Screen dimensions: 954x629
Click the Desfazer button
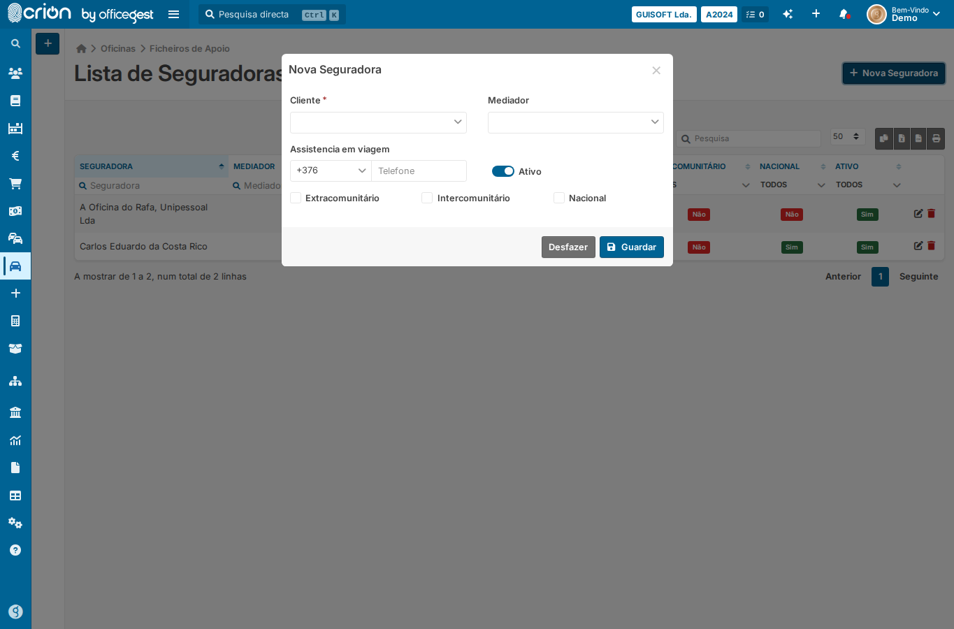tap(568, 247)
